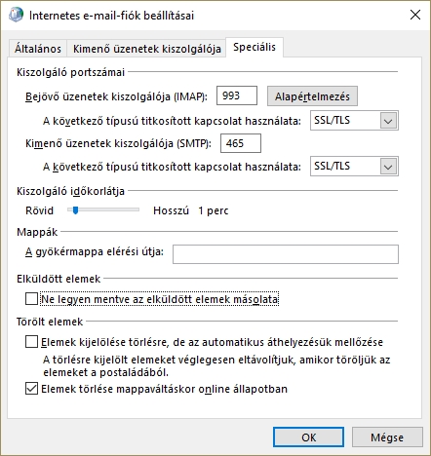Click the dropdown arrow for SMTP encryption
Viewport: 431px width, 456px height.
(388, 167)
